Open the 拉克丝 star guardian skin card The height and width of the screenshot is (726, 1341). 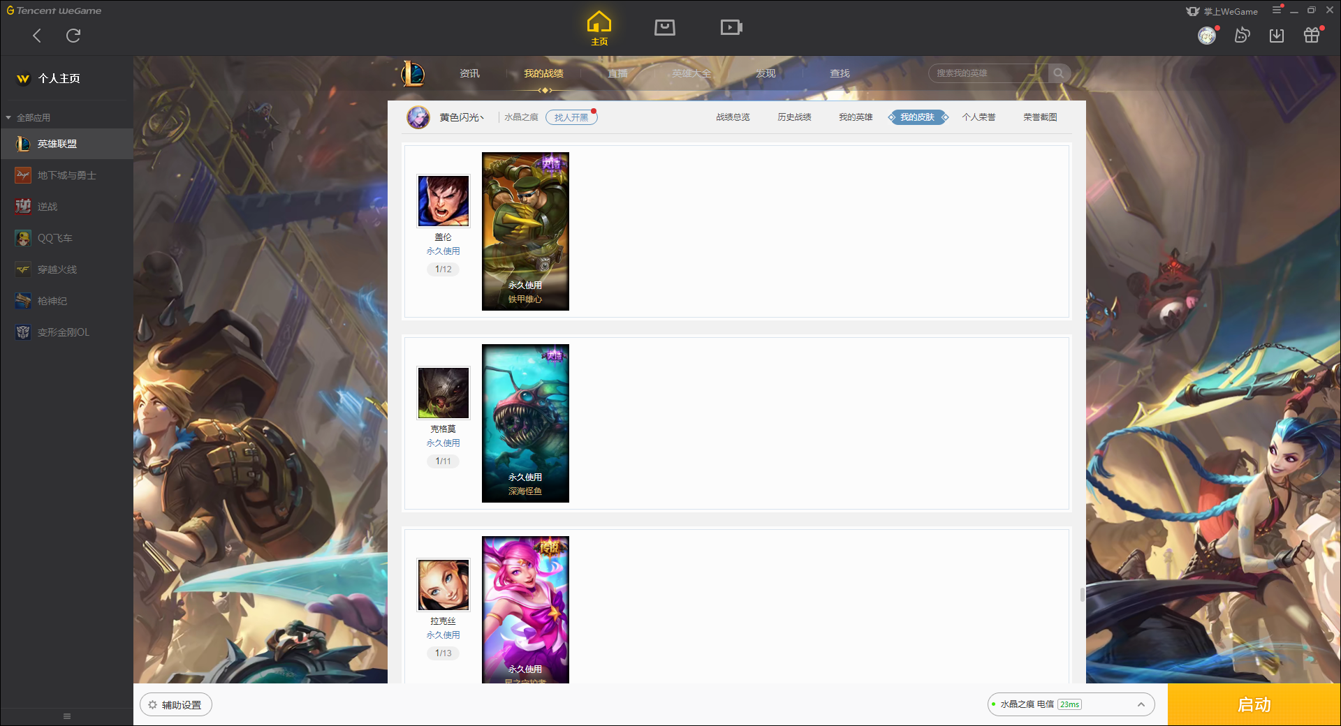pyautogui.click(x=525, y=609)
